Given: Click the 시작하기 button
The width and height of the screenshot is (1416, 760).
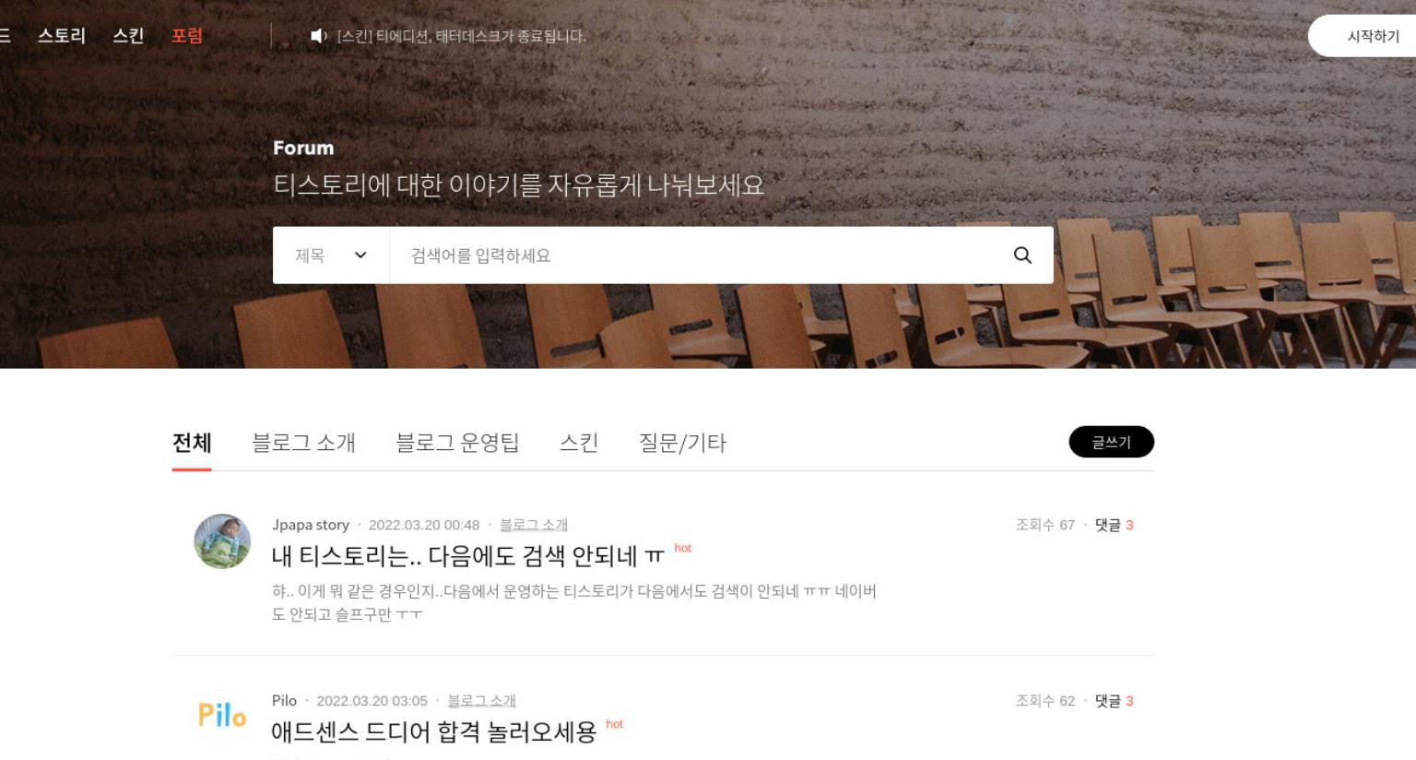Looking at the screenshot, I should pyautogui.click(x=1371, y=36).
